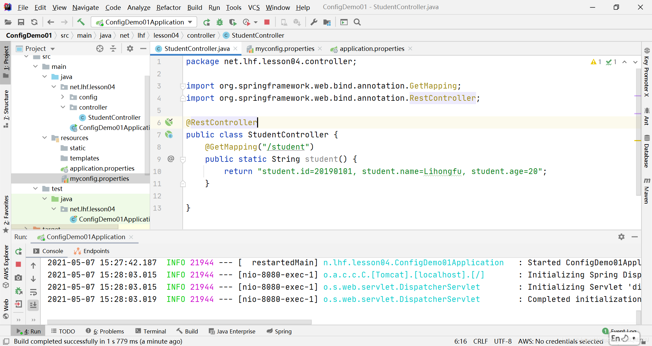652x346 pixels.
Task: Collapse all in the Project panel
Action: pos(113,49)
